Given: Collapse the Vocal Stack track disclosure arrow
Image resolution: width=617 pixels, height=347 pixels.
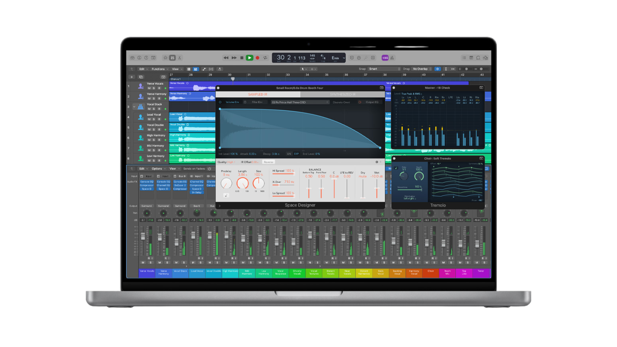Looking at the screenshot, I should click(x=134, y=107).
